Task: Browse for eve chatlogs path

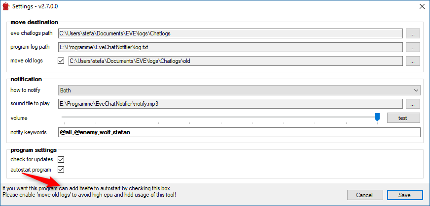Action: (413, 33)
